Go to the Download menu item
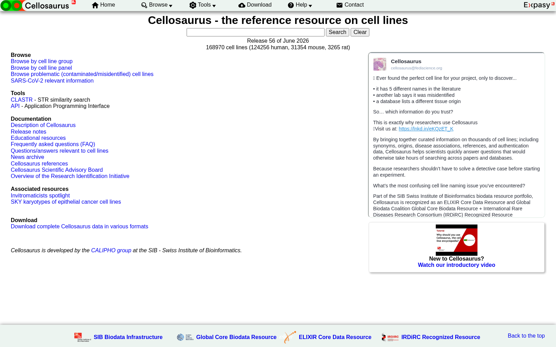 (259, 5)
